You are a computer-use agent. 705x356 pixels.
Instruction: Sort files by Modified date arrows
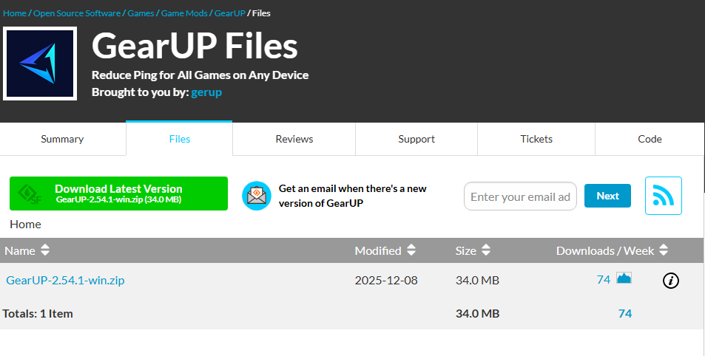click(411, 250)
